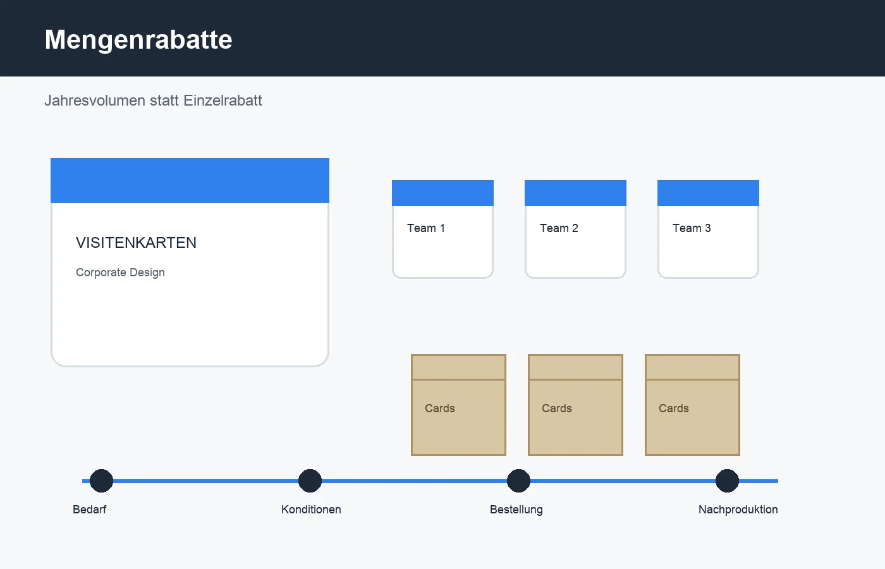The height and width of the screenshot is (569, 885).
Task: Click blue header of Visitenkarten card
Action: click(x=190, y=180)
